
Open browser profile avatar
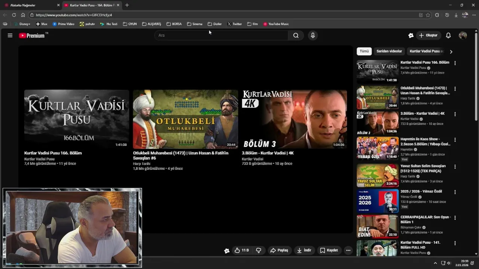coord(465,15)
